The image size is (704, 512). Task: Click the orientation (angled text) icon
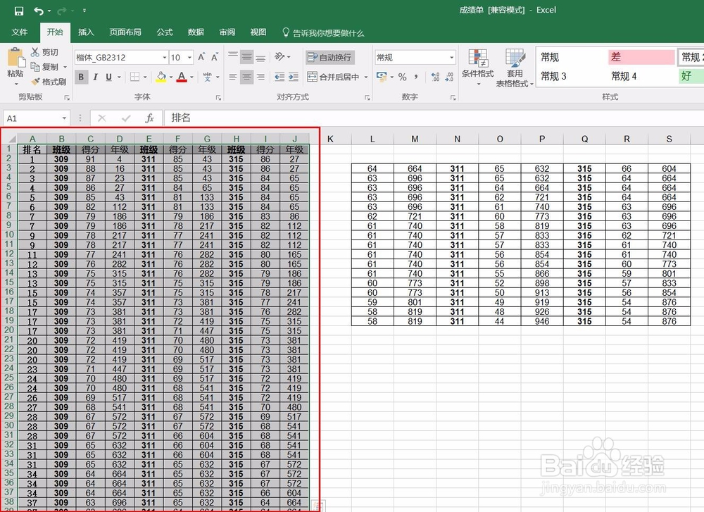[279, 56]
